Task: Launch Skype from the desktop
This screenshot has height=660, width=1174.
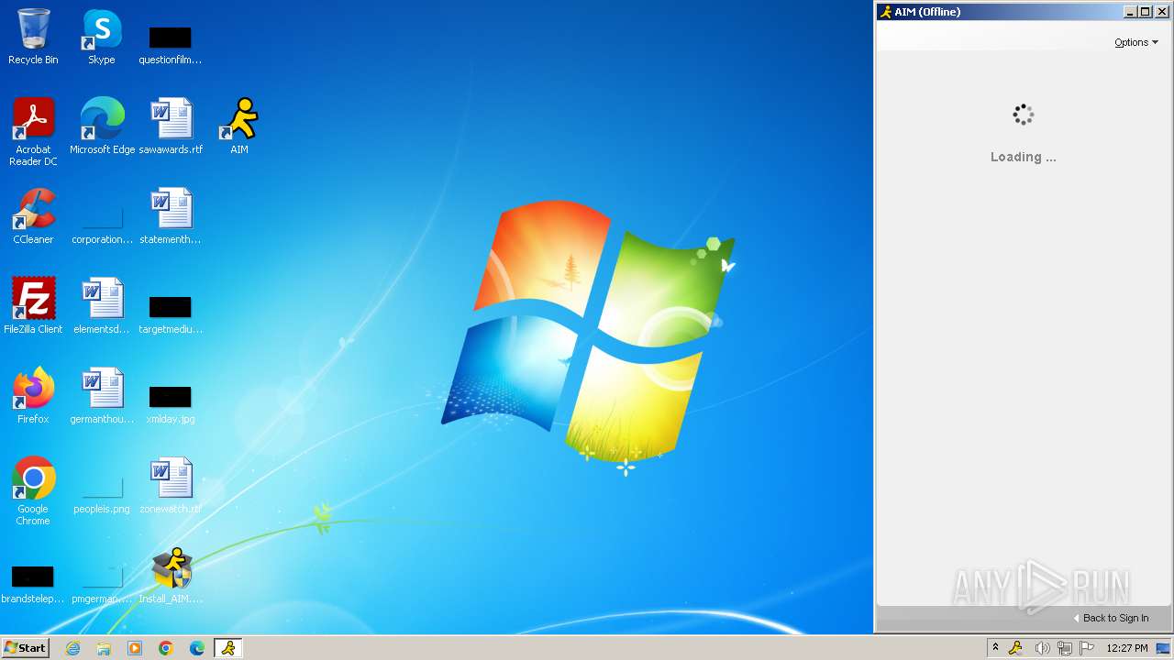Action: point(102,37)
